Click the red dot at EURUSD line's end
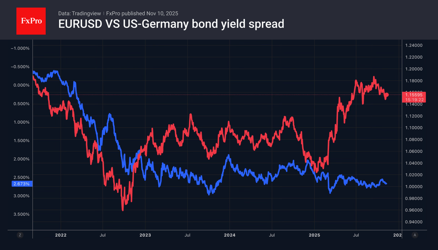438x250 pixels. [x=387, y=95]
